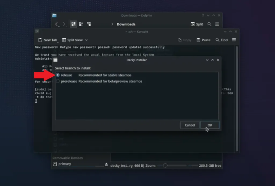Go back in the Dolphin window

click(x=56, y=24)
